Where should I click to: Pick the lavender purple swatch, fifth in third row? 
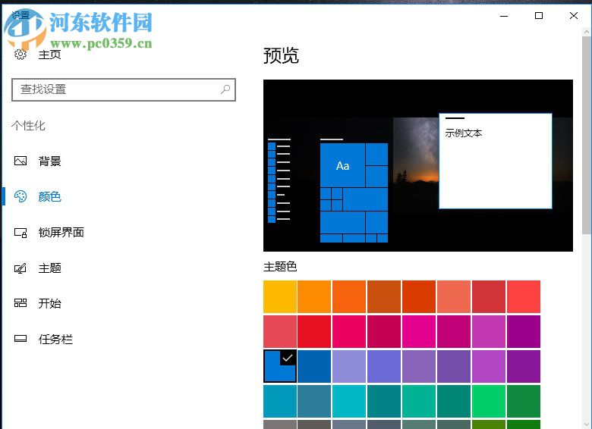(419, 366)
